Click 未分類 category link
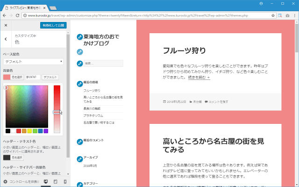Viewport: 299px width, 187px height. (197, 102)
